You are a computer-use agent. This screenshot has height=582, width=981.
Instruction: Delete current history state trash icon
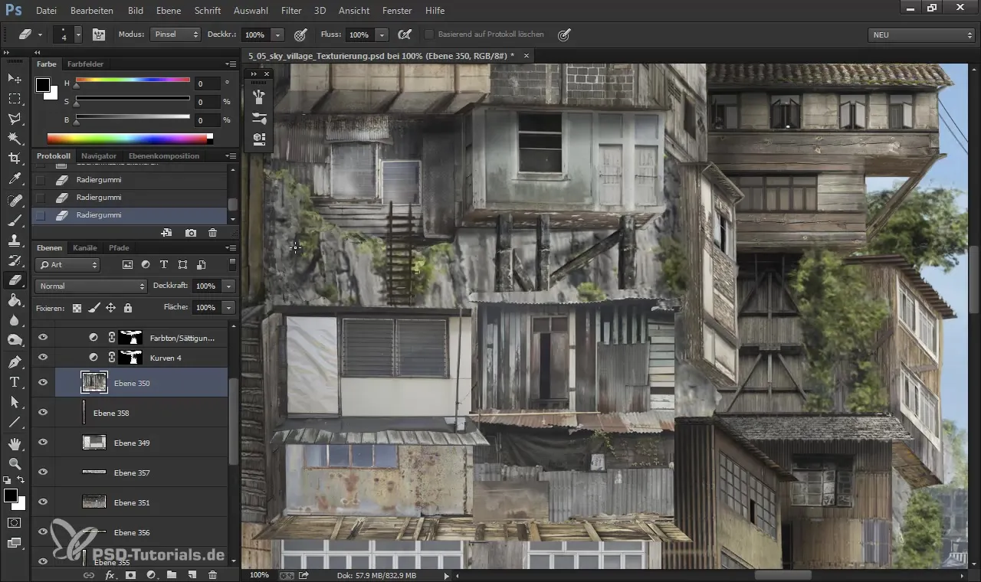tap(213, 232)
